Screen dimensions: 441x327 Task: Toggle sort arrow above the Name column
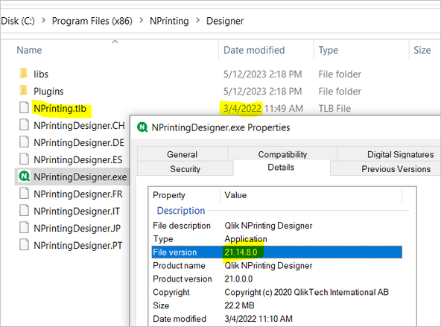point(115,42)
